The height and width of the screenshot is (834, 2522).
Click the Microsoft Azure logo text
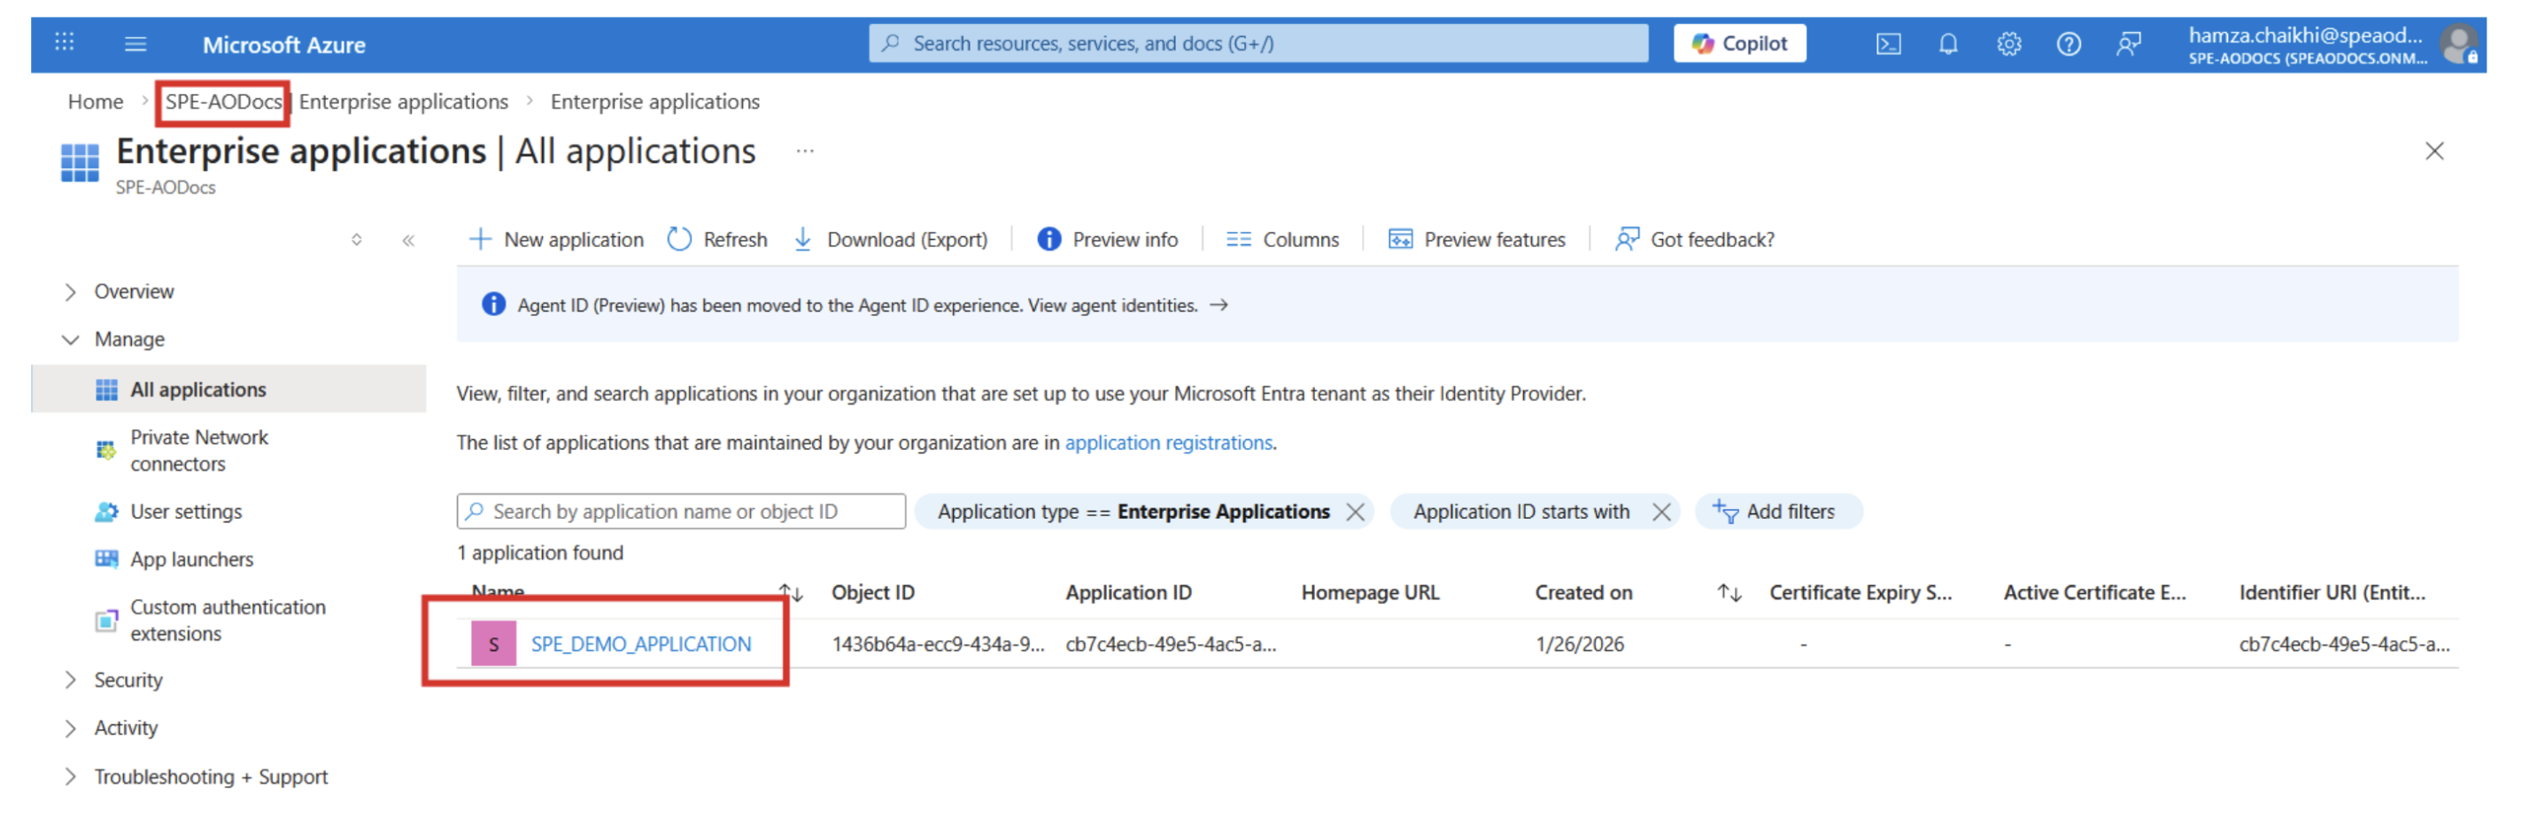(284, 45)
